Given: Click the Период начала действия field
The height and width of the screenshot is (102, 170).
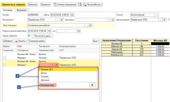Looking at the screenshot, I should coord(37,31).
